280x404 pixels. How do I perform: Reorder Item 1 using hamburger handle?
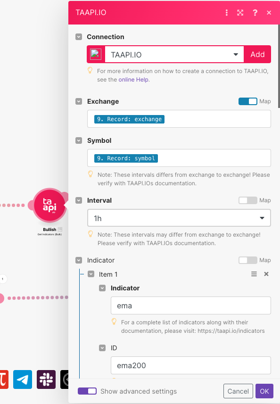pos(254,274)
